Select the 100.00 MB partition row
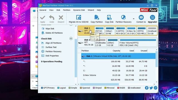The image size is (178, 100). [118, 62]
